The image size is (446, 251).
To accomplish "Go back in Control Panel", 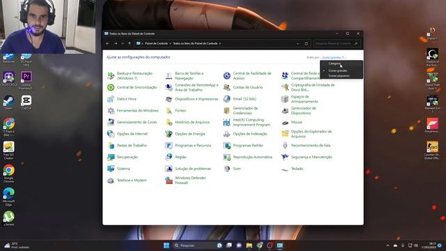I will (107, 43).
